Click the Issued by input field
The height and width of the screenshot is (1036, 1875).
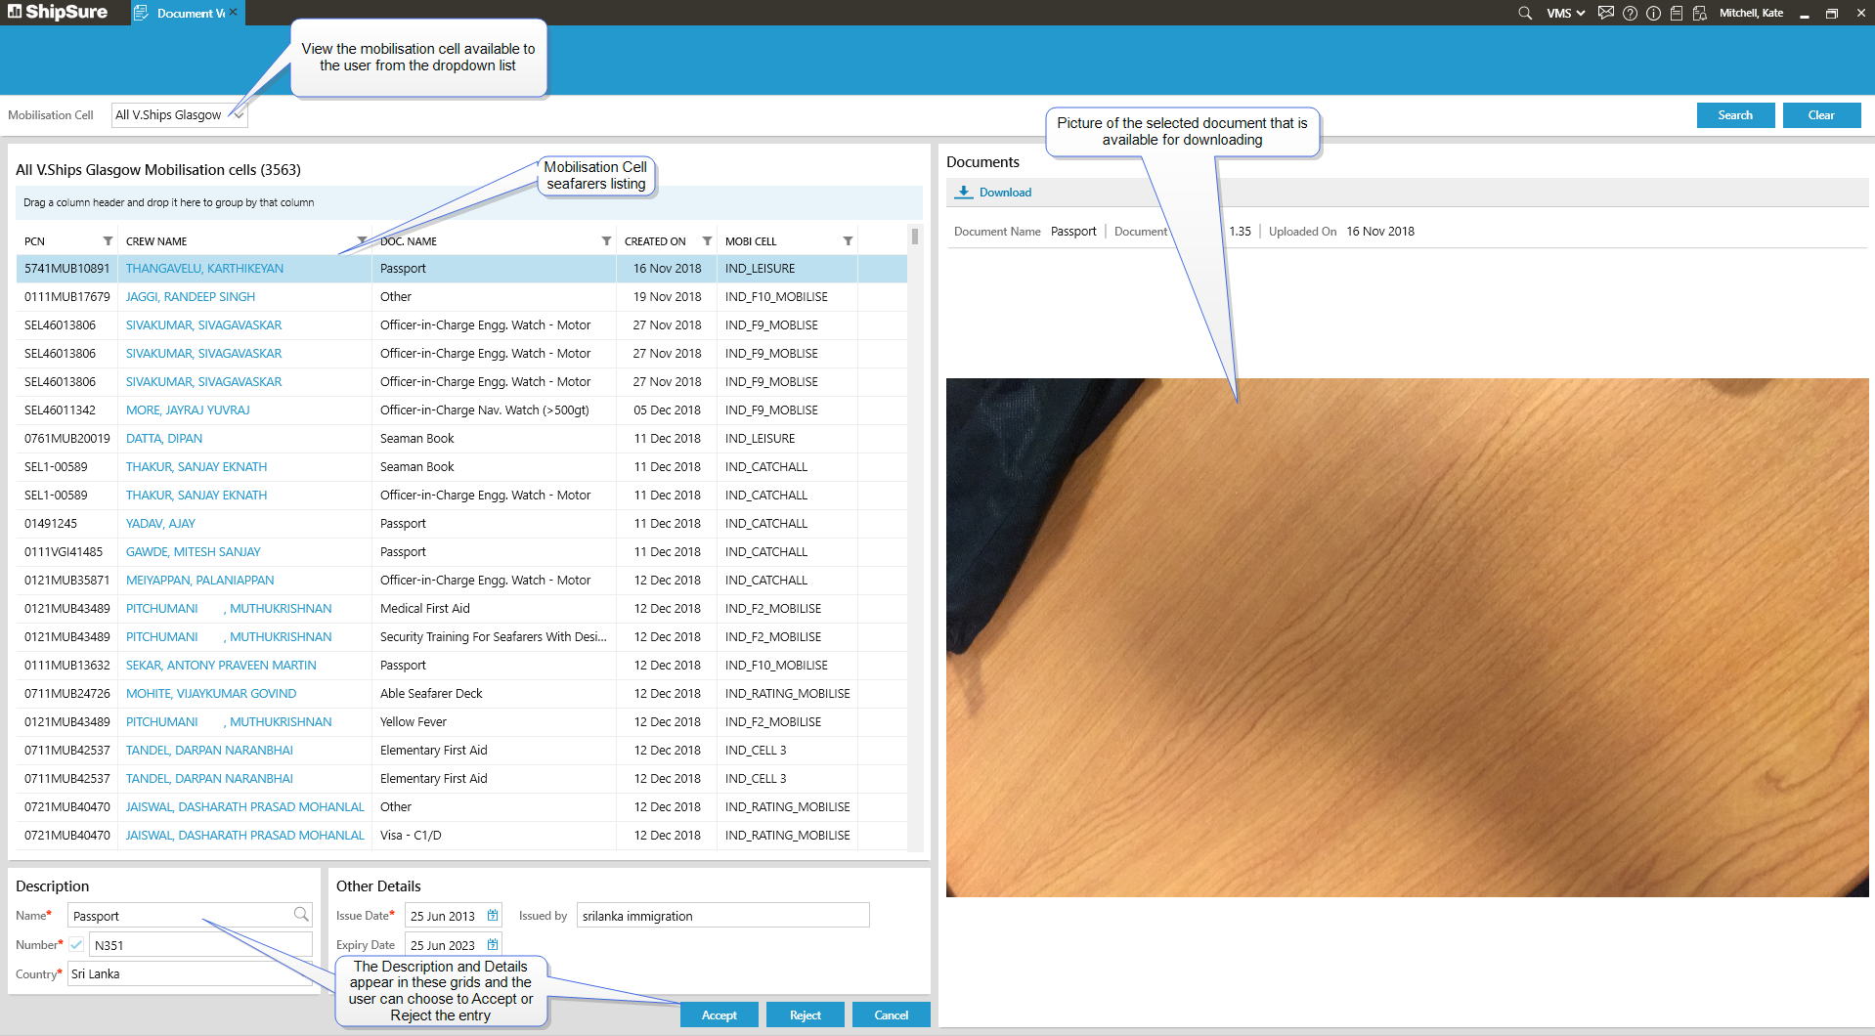[722, 916]
